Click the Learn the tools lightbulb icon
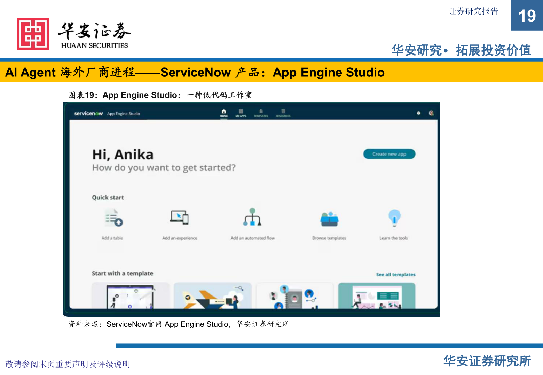The height and width of the screenshot is (375, 543). 394,218
